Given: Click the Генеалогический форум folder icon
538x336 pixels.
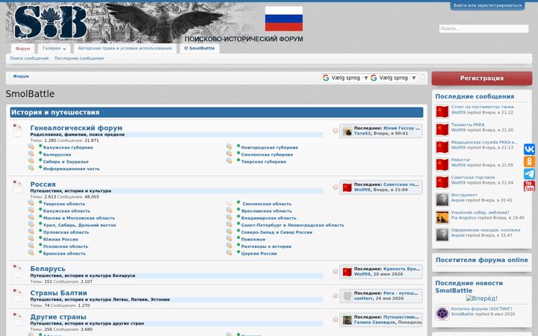Looking at the screenshot, I should 17,131.
